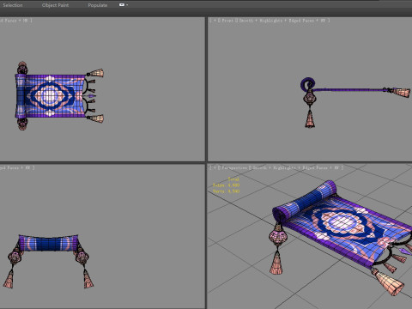Screen dimensions: 412x309
Task: Click the Verts count statistic in Perspective view
Action: (226, 191)
